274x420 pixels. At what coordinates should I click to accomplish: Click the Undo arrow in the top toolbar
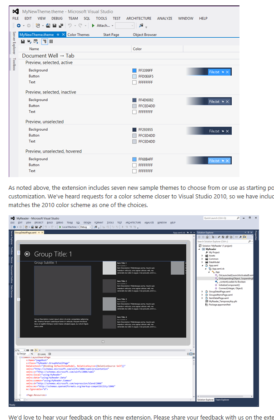pyautogui.click(x=70, y=25)
